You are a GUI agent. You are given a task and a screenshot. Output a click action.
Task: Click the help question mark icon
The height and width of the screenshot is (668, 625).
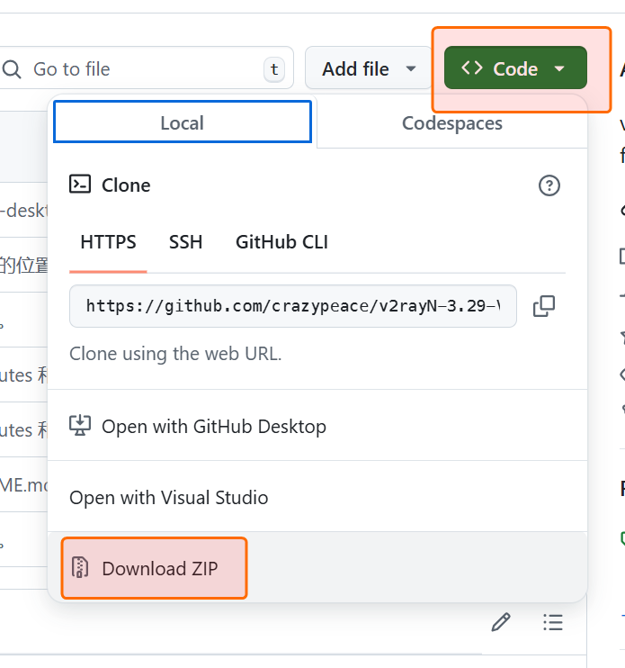pos(549,185)
